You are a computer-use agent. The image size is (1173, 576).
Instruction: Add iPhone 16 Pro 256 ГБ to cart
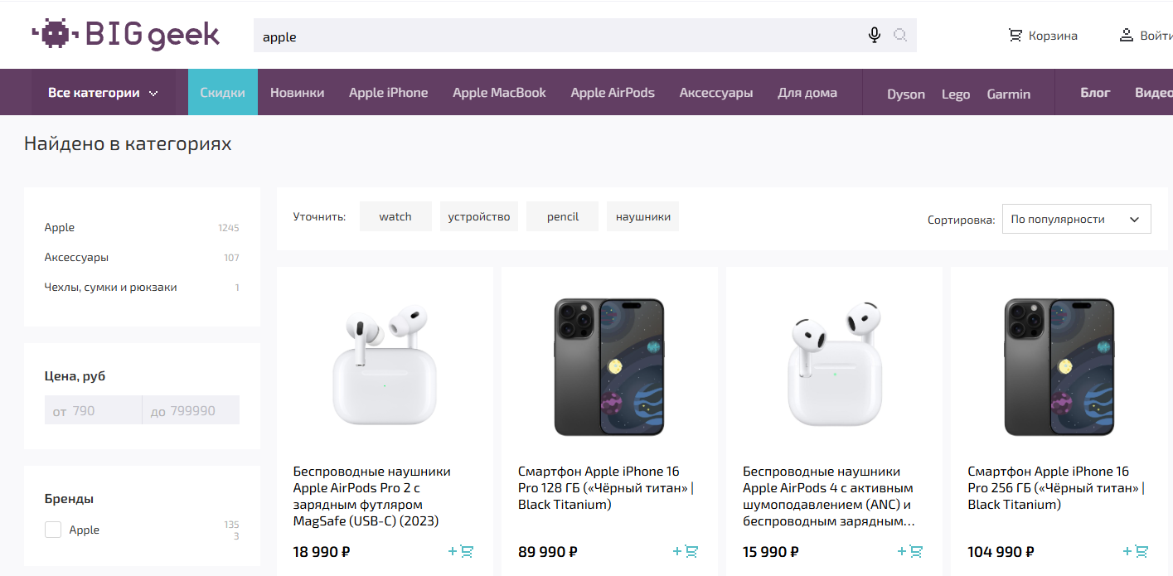(x=1135, y=551)
